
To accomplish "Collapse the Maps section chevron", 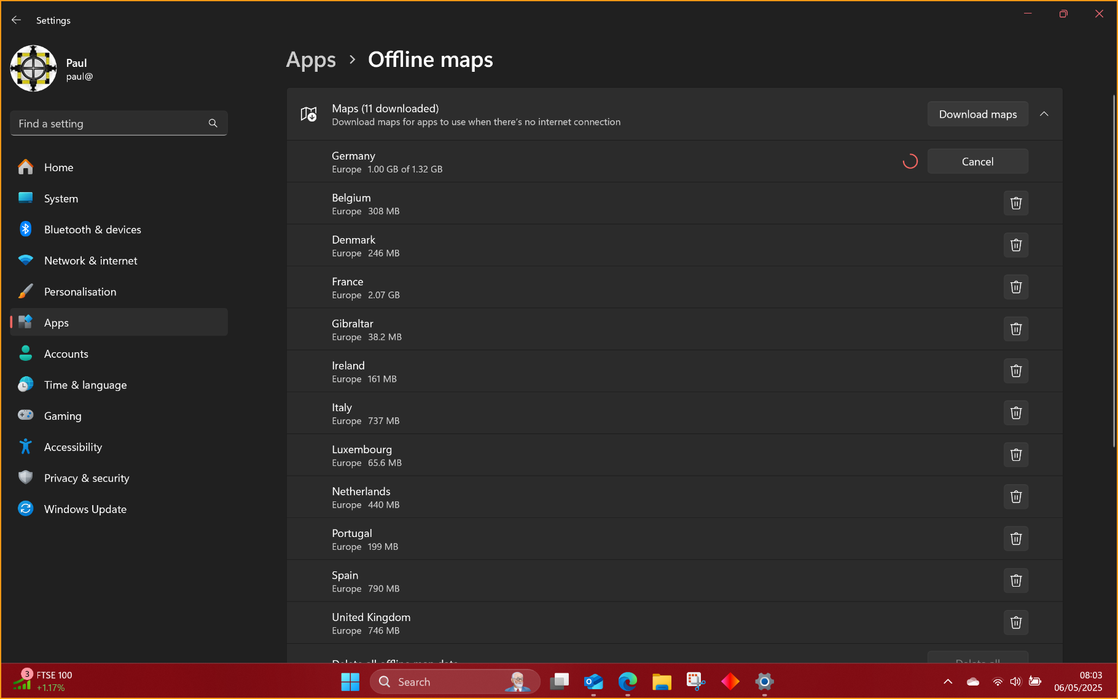I will click(x=1044, y=114).
